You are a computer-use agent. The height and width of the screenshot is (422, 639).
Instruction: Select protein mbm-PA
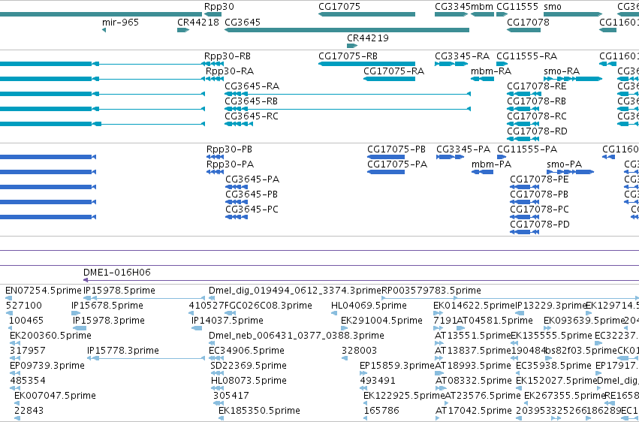coord(491,164)
